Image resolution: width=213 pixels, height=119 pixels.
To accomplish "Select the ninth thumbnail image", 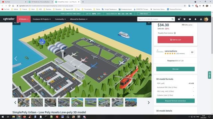I will click(131, 102).
